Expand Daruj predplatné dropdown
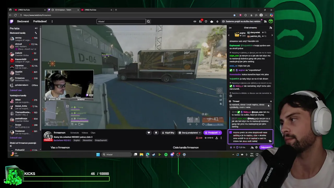 (189, 133)
